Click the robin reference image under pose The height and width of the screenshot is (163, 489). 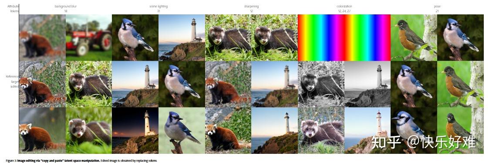coord(414,38)
